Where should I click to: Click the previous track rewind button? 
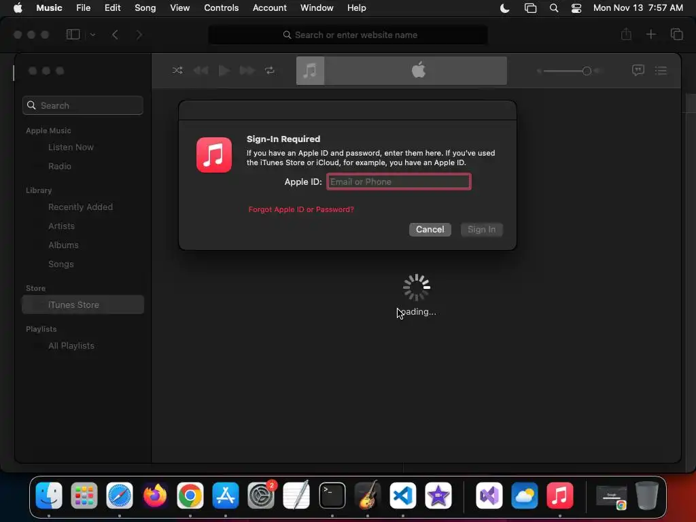pyautogui.click(x=201, y=70)
